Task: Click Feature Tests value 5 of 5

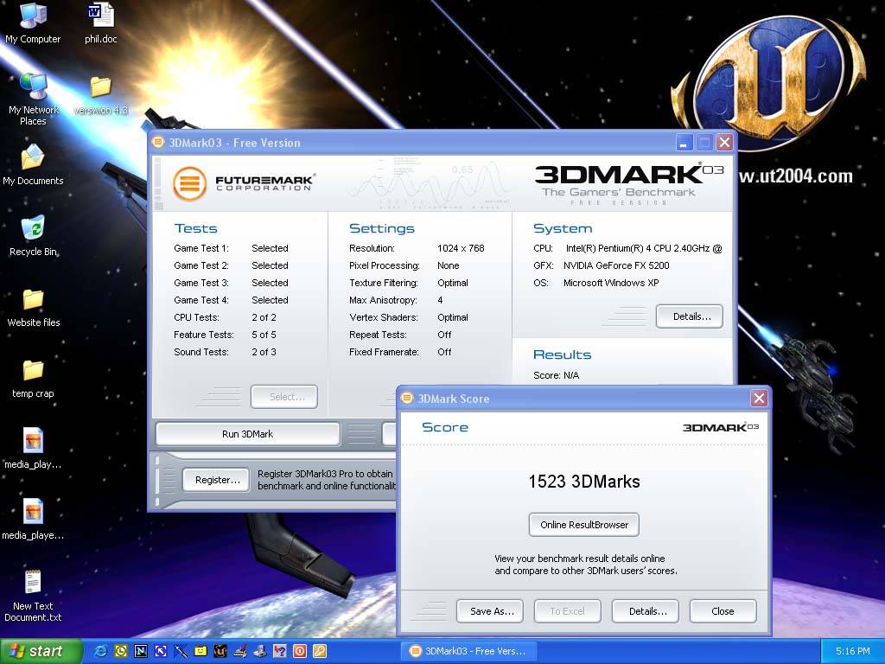Action: pyautogui.click(x=264, y=335)
